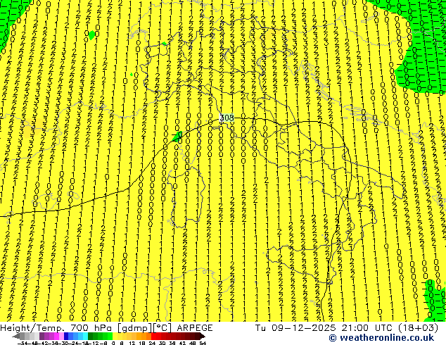Click the bright red 24 swatch in the legend
Viewport: 446px width, 345px height.
pyautogui.click(x=153, y=336)
